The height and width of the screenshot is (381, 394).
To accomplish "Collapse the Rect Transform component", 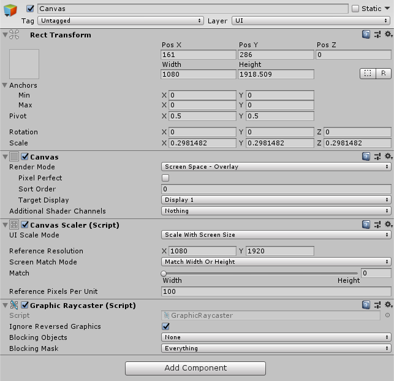I will pos(5,34).
